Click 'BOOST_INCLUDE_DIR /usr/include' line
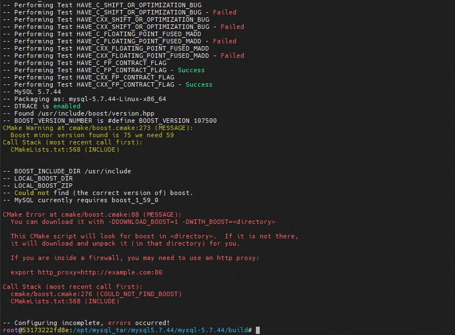Viewport: 455px width, 335px height. click(67, 171)
